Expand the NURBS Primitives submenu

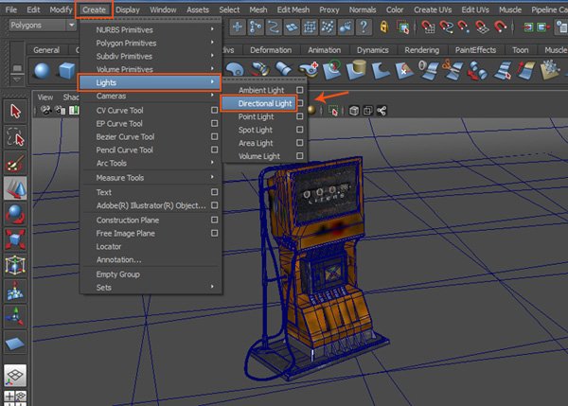[x=150, y=29]
